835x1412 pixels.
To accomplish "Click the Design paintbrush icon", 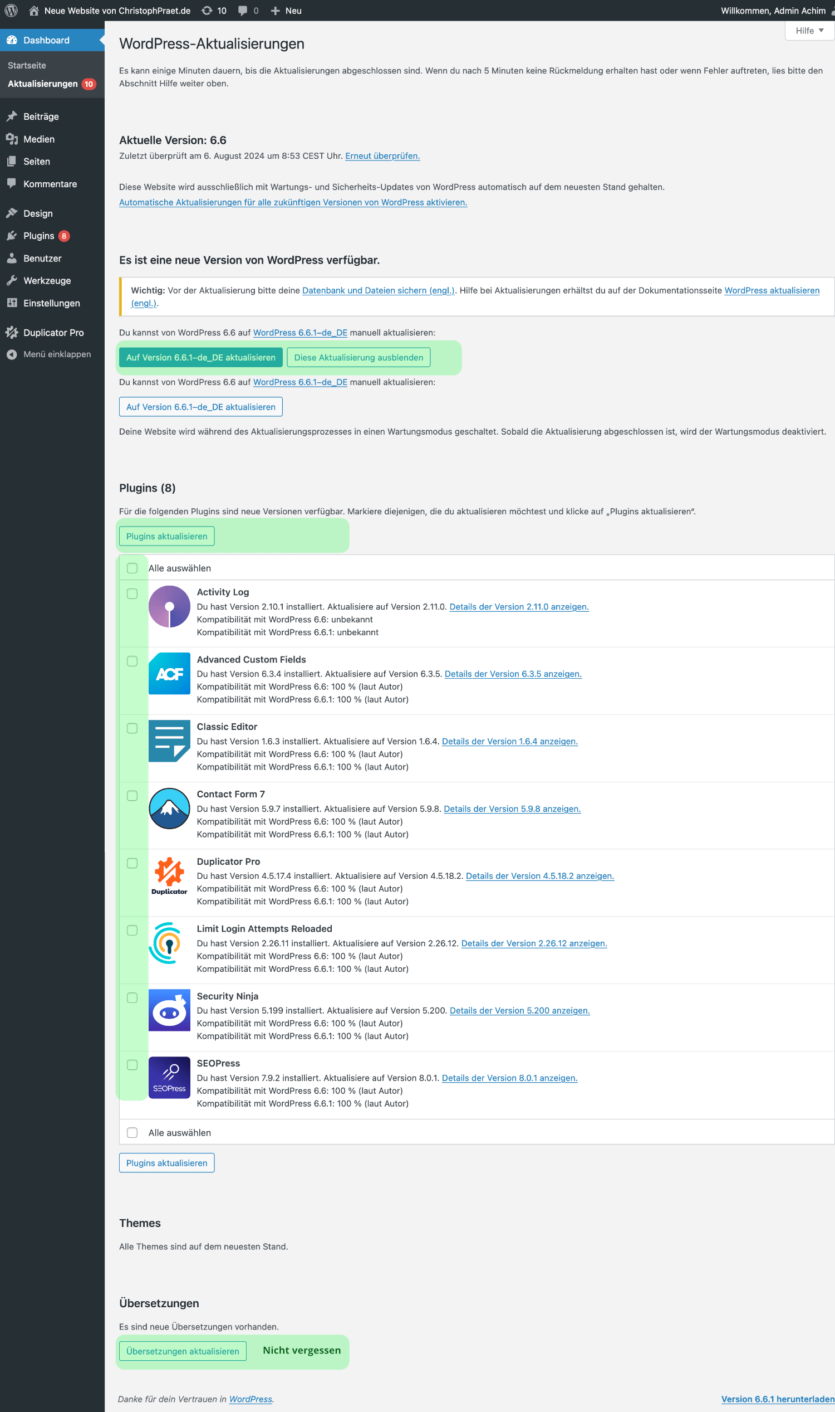I will (x=12, y=213).
